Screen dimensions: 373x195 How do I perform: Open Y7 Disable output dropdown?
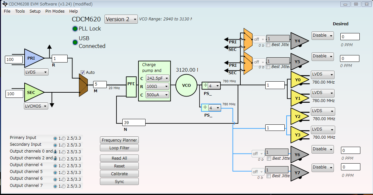(323, 167)
